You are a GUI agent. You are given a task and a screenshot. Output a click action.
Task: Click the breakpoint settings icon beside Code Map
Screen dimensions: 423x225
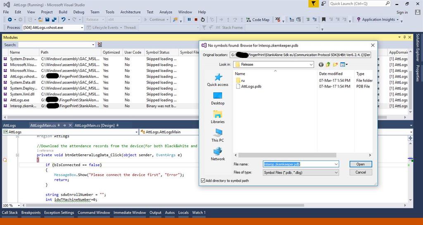click(278, 19)
